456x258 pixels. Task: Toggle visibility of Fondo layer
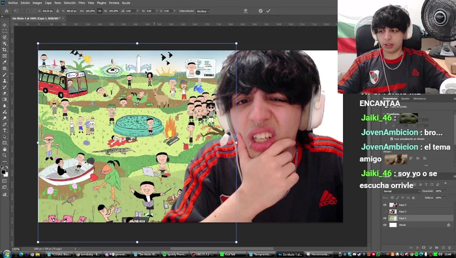tap(385, 225)
